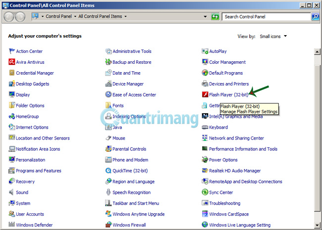Click the Keyboard icon

click(205, 127)
